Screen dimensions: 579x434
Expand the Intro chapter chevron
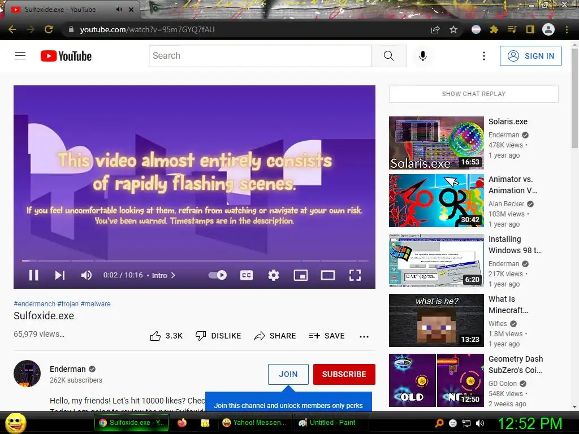pyautogui.click(x=173, y=275)
